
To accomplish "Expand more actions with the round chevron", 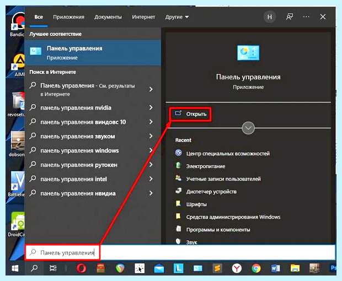I will click(x=248, y=128).
